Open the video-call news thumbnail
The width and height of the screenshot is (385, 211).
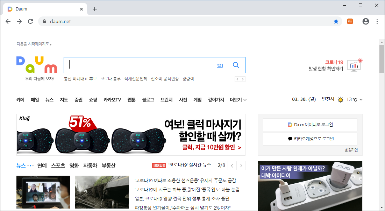43,192
